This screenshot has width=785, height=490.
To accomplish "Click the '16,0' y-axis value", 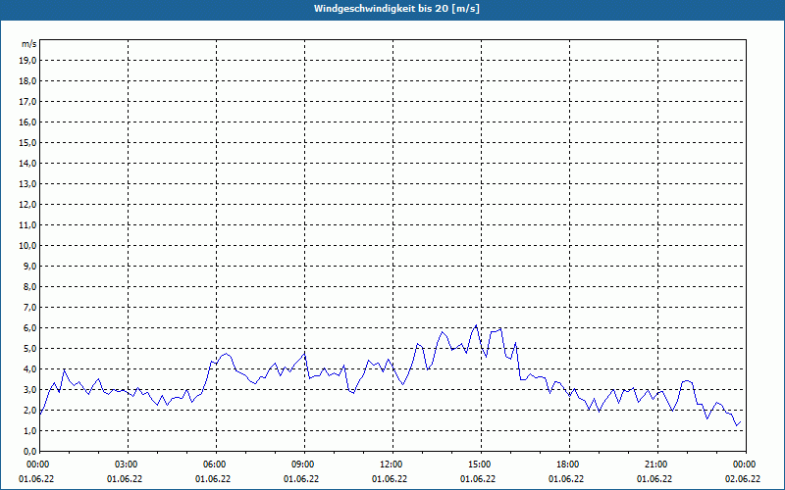I will pyautogui.click(x=27, y=122).
